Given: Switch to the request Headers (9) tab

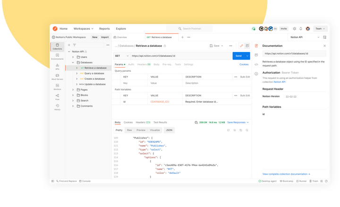Looking at the screenshot, I should (x=144, y=64).
